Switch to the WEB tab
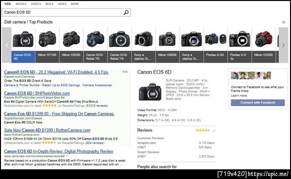The image size is (291, 179). click(8, 4)
